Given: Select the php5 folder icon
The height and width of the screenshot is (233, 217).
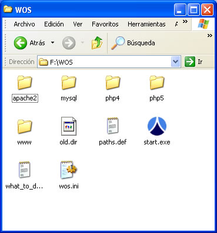Looking at the screenshot, I should (156, 82).
